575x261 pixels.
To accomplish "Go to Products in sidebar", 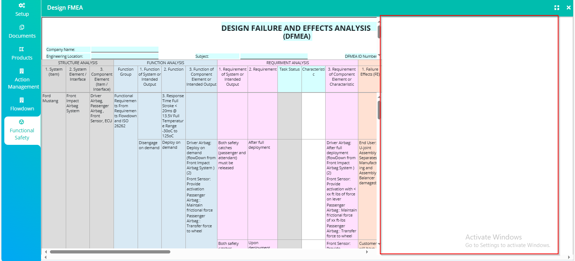I will point(22,53).
